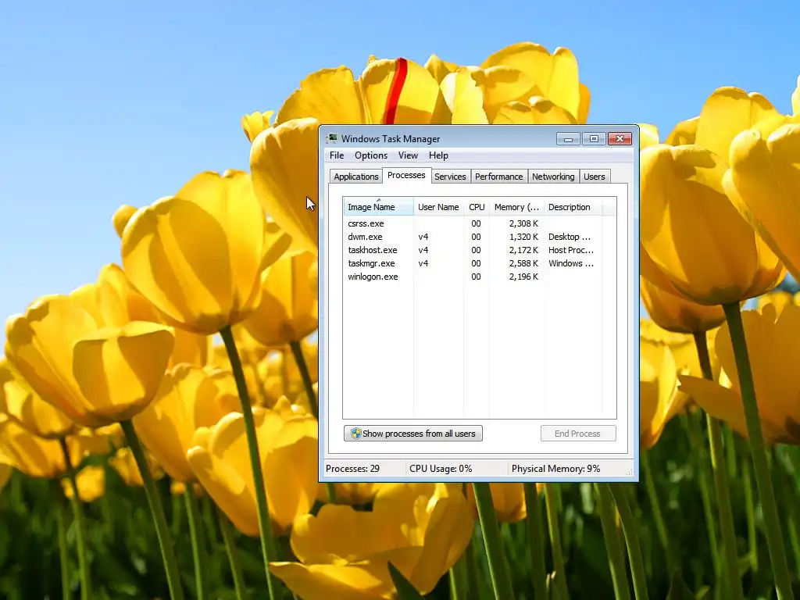The height and width of the screenshot is (600, 800).
Task: Minimize the Windows Task Manager window
Action: click(x=568, y=138)
